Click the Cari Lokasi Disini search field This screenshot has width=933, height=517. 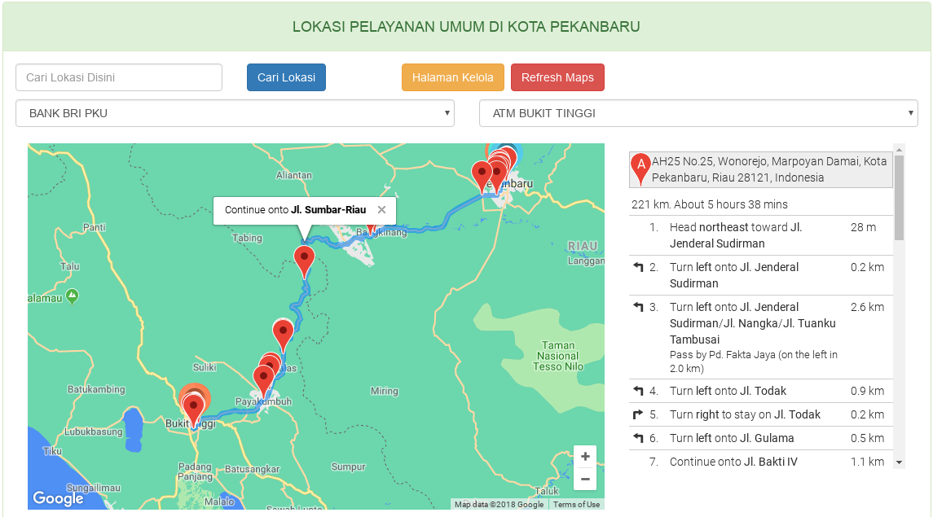(119, 77)
